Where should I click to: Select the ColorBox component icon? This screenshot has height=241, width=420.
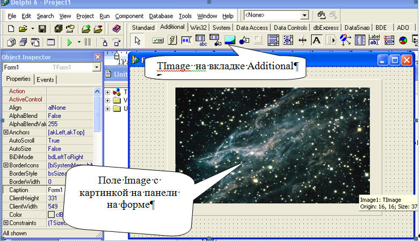(x=389, y=40)
